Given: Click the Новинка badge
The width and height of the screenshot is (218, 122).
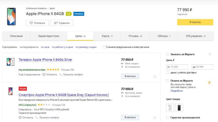Looking at the screenshot, I should point(79,14).
